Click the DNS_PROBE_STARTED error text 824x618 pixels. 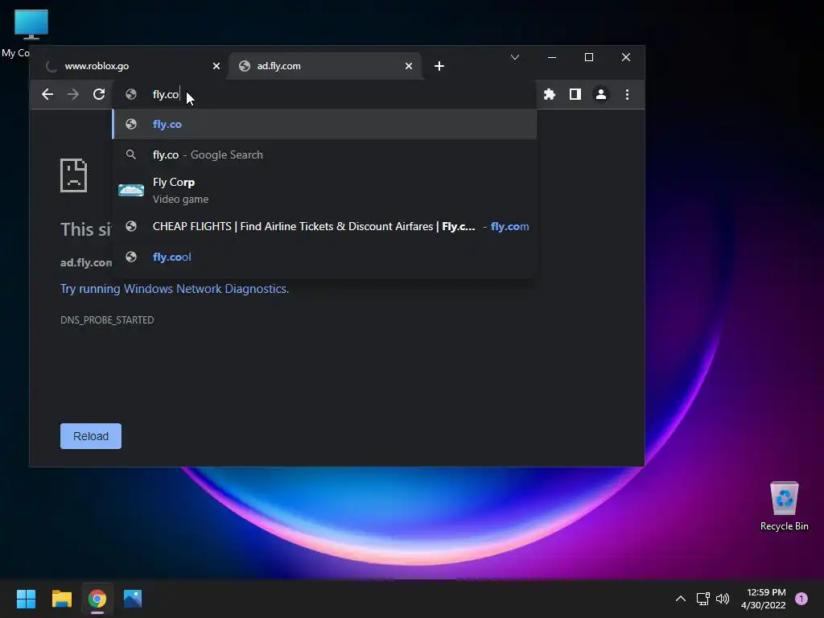pos(107,320)
